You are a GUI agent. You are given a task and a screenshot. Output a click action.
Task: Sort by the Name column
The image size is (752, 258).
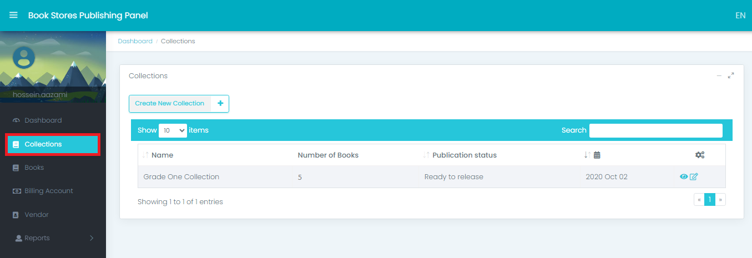point(158,155)
